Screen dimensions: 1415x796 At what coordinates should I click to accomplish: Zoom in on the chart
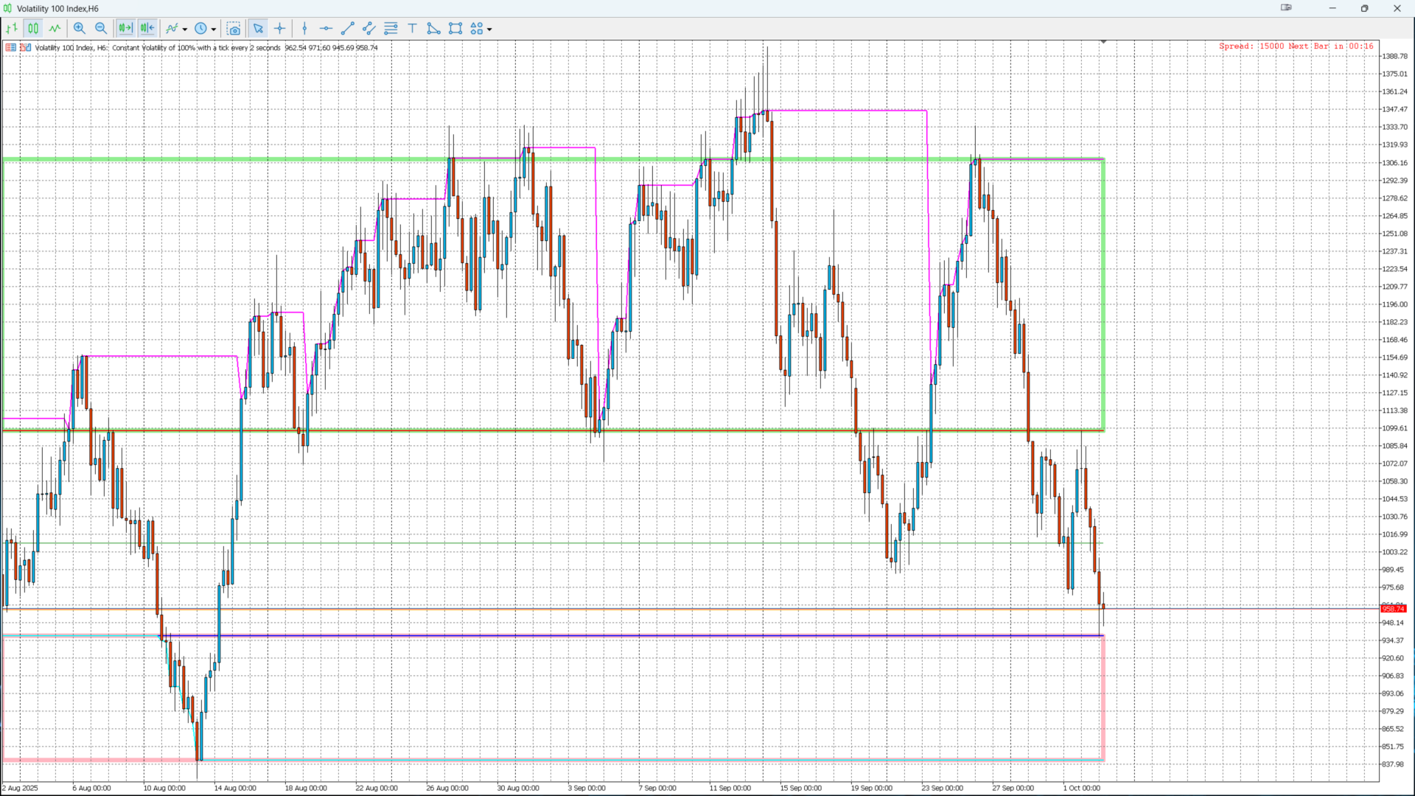pos(80,28)
